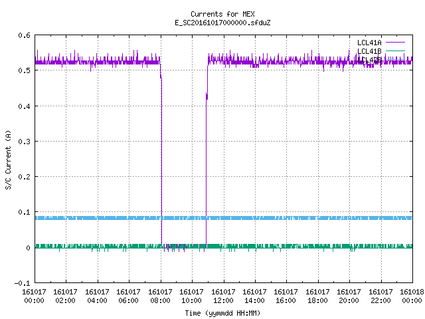This screenshot has height=319, width=425.
Task: Click the y-axis tick value 0.6
Action: click(x=24, y=35)
